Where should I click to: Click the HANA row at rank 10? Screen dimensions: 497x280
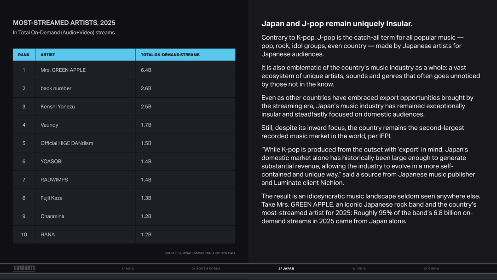pyautogui.click(x=47, y=234)
